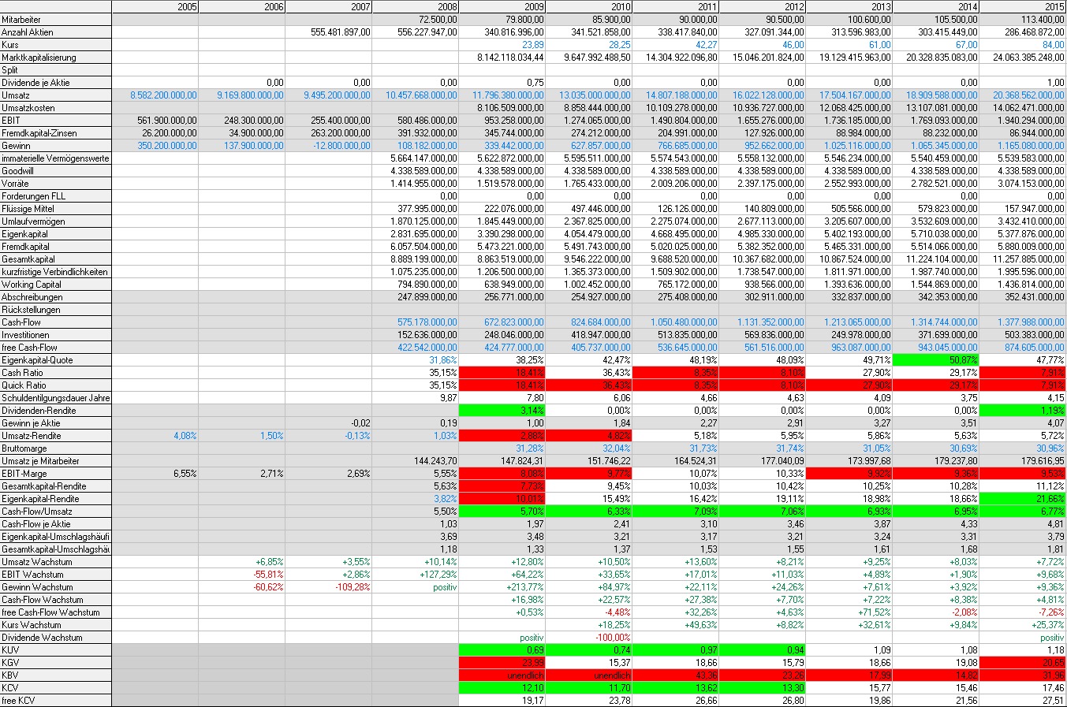Select Schuldentilgungsdauer cell 9,87 for 2008
Viewport: 1067px width, 707px height.
416,397
